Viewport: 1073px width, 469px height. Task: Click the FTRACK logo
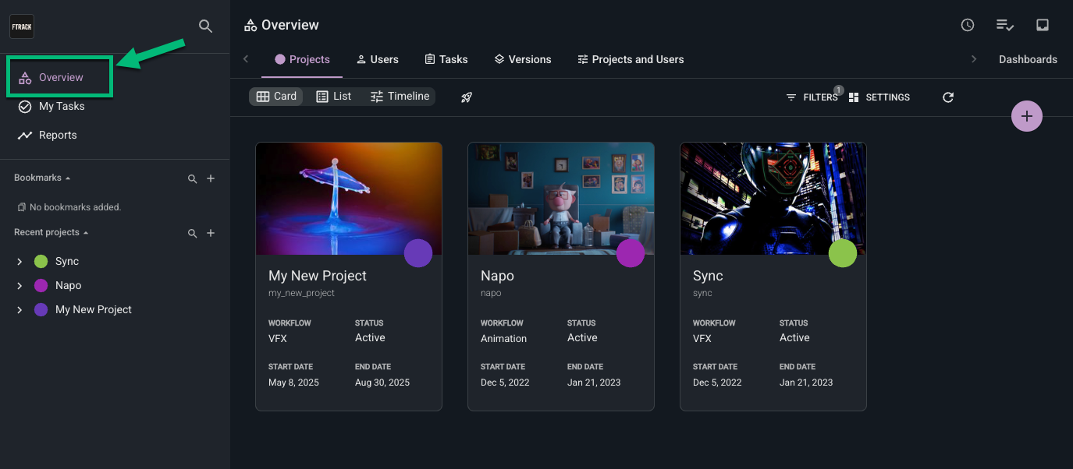coord(21,26)
